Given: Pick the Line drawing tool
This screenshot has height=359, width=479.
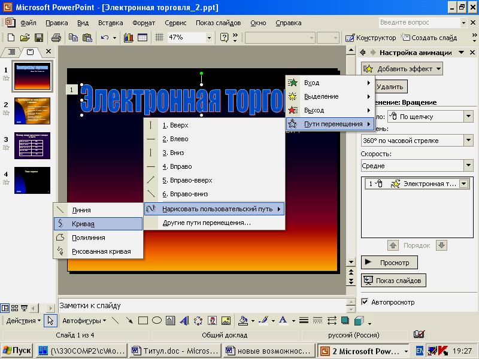Looking at the screenshot, I should [x=115, y=321].
